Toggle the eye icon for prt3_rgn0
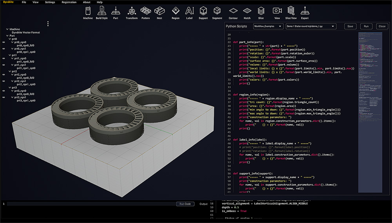 pyautogui.click(x=4, y=91)
